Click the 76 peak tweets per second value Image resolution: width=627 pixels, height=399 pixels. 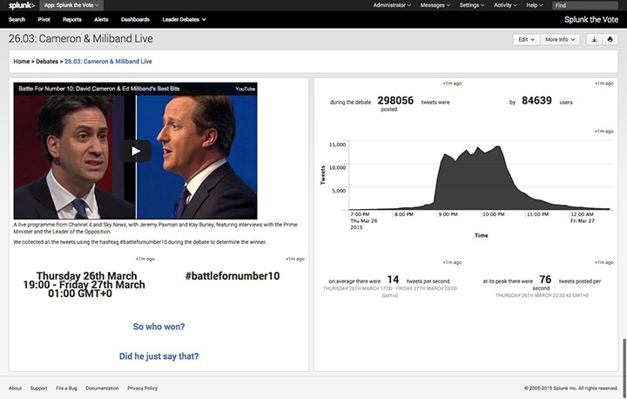click(545, 280)
